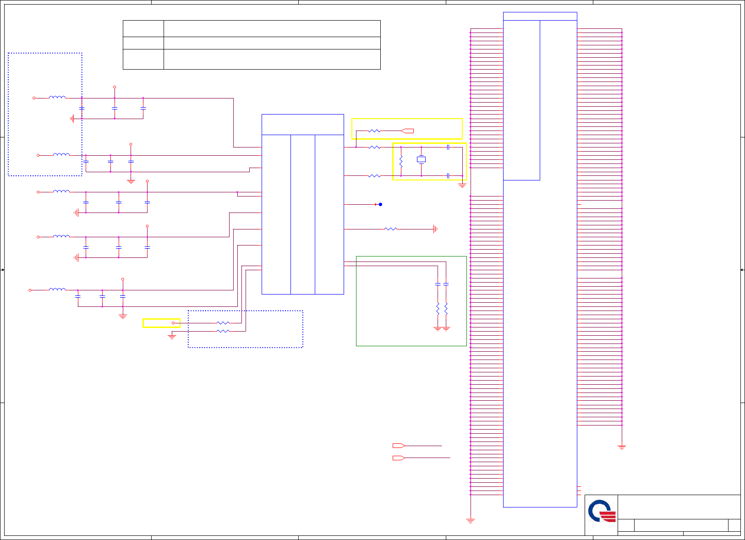Image resolution: width=745 pixels, height=540 pixels.
Task: Click the upper off-page connector near the bottom
Action: pyautogui.click(x=399, y=446)
